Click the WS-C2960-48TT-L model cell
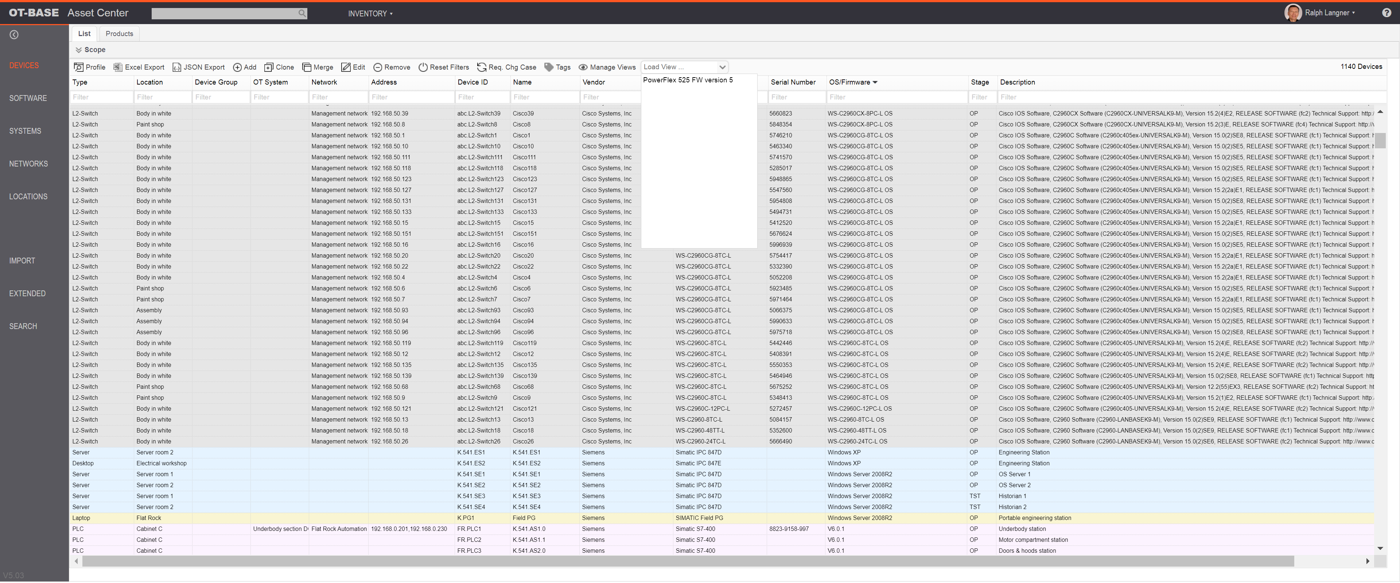Image resolution: width=1400 pixels, height=583 pixels. 700,431
